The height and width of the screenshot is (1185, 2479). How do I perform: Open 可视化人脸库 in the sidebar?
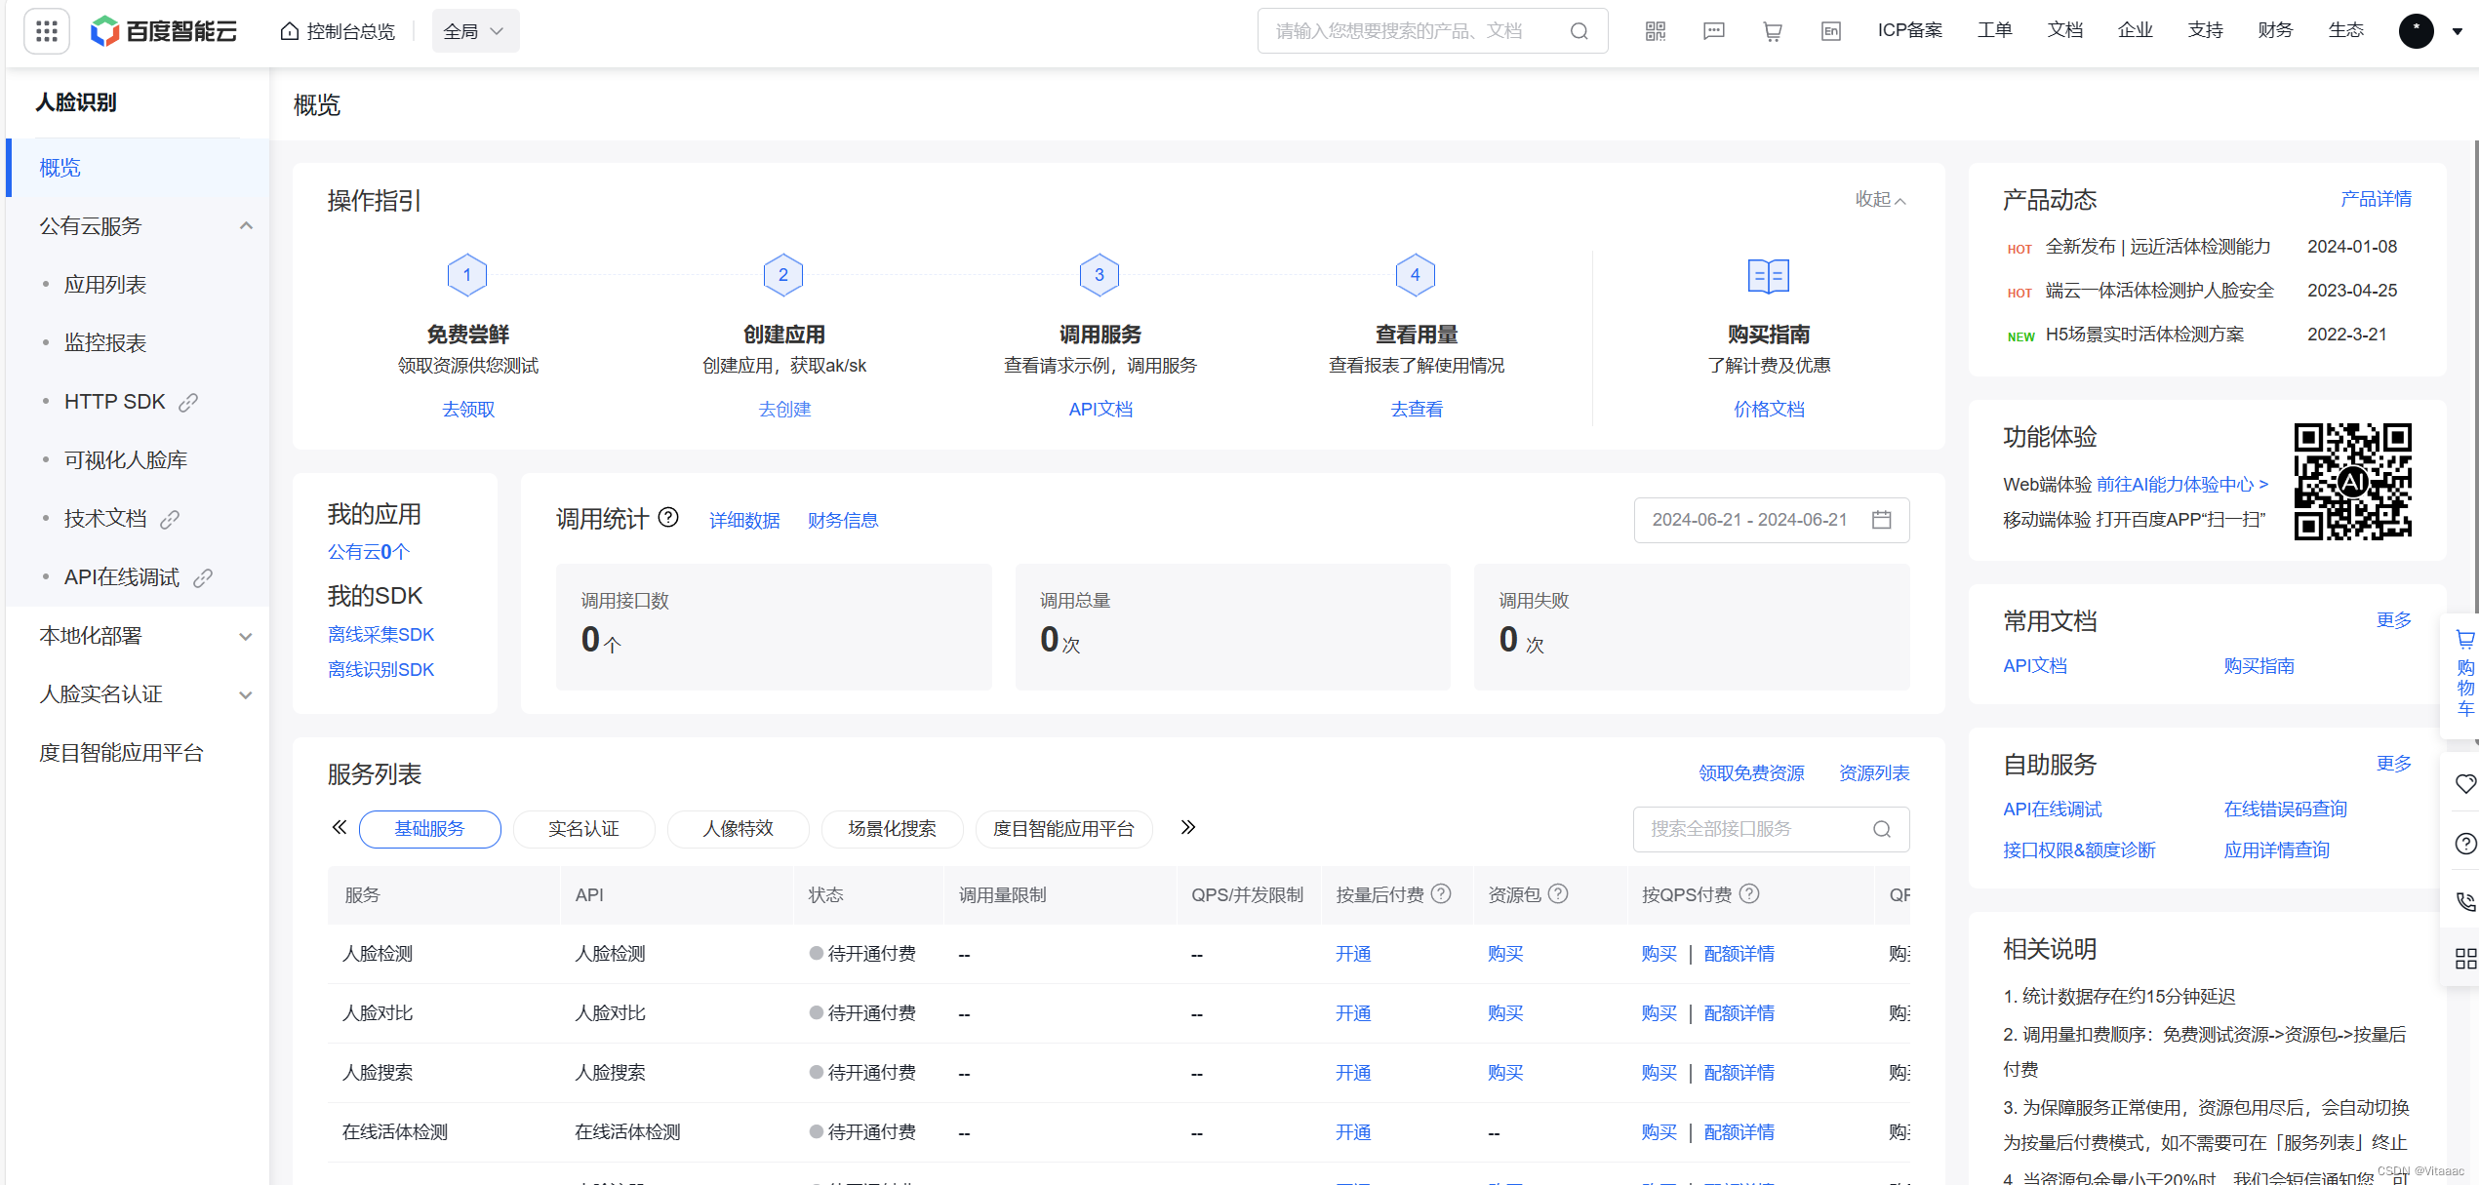tap(126, 460)
